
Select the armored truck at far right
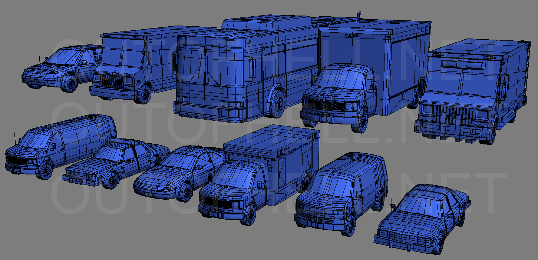(475, 93)
